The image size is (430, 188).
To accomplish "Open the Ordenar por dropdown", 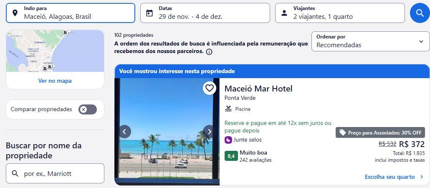I will pyautogui.click(x=370, y=41).
